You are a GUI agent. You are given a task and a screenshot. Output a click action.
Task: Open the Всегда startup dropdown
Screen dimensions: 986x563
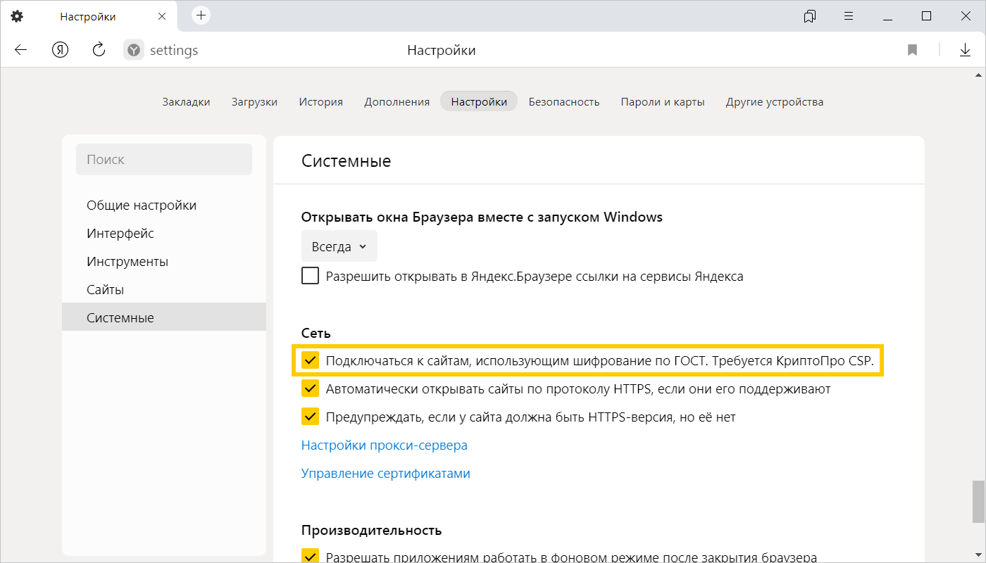click(x=339, y=246)
